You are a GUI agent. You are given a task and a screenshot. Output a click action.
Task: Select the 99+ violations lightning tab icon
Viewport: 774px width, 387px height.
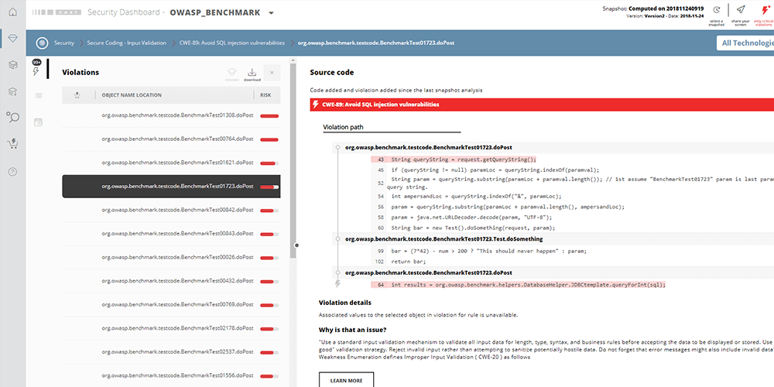(x=36, y=69)
